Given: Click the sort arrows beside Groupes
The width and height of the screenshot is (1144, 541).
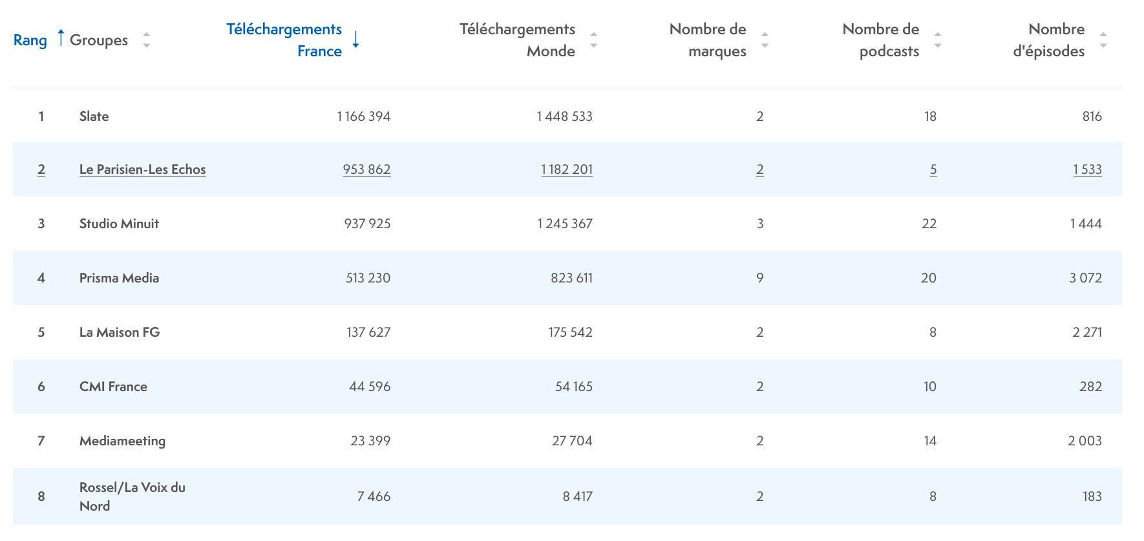Looking at the screenshot, I should coord(147,40).
